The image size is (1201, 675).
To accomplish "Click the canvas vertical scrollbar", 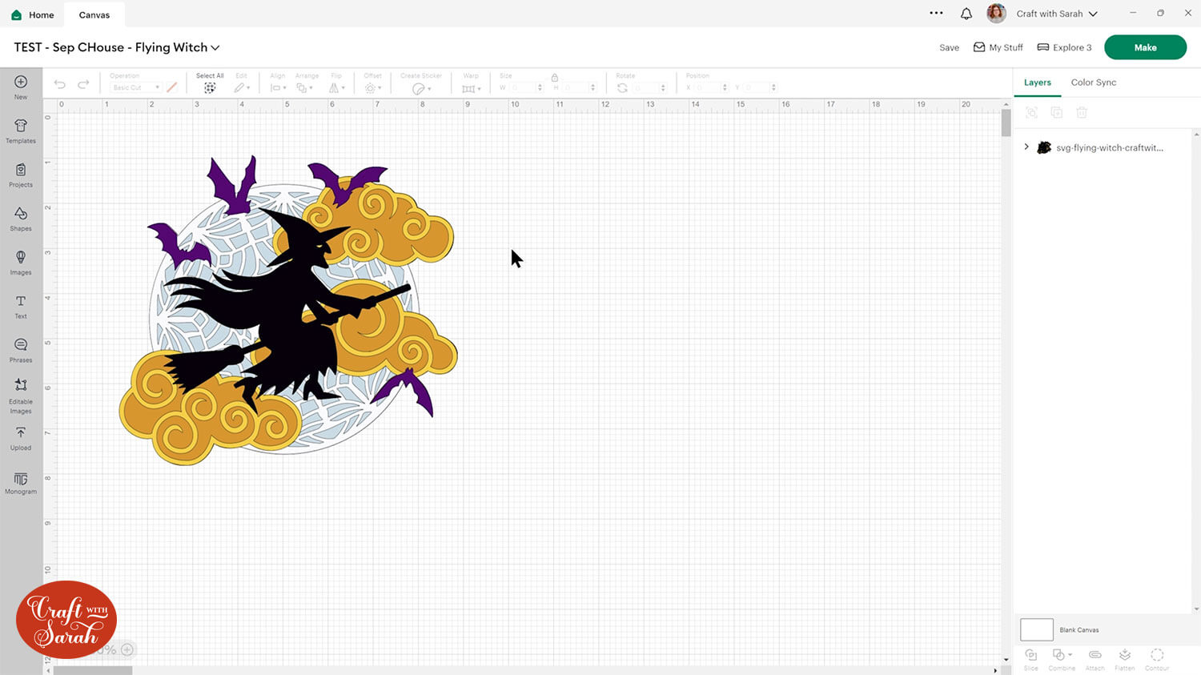I will [1006, 123].
